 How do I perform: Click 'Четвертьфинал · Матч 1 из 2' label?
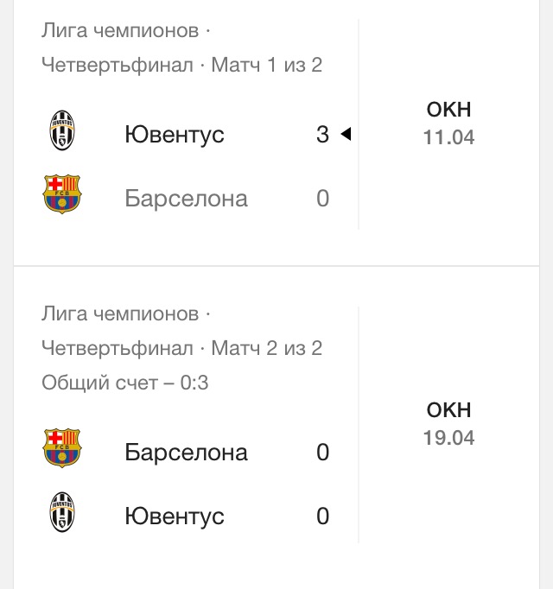click(x=181, y=65)
